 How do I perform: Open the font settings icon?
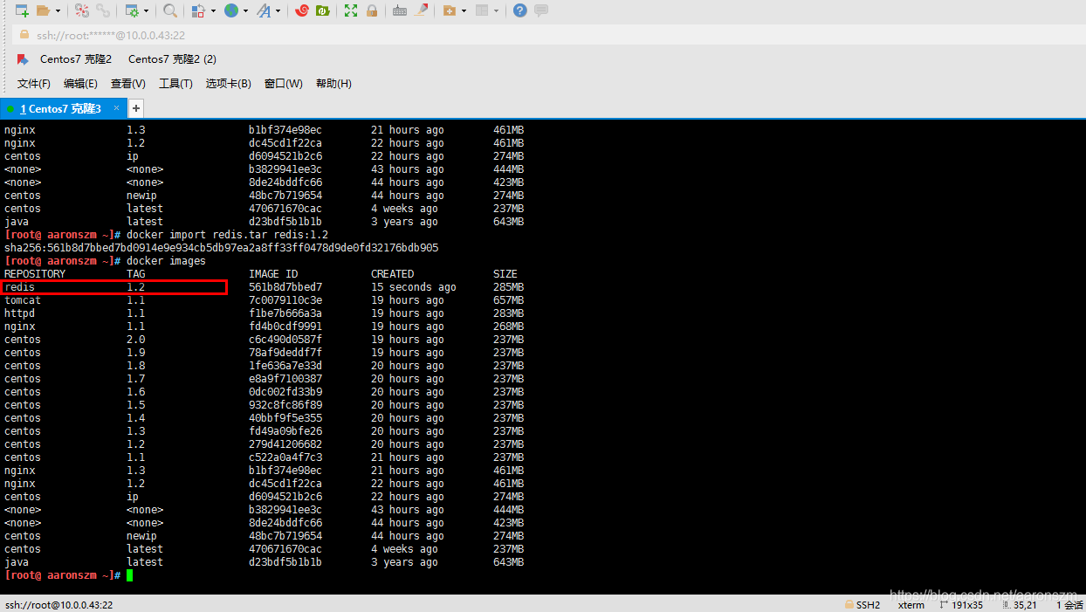(x=264, y=10)
